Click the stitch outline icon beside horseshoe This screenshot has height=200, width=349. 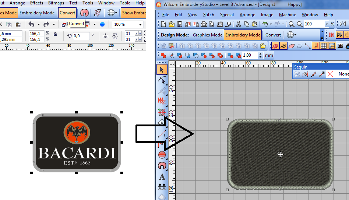[x=98, y=13]
